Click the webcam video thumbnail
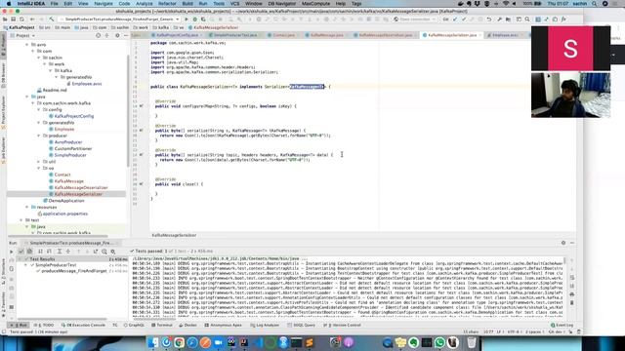Screen dimensions: 625x351 (x=570, y=95)
